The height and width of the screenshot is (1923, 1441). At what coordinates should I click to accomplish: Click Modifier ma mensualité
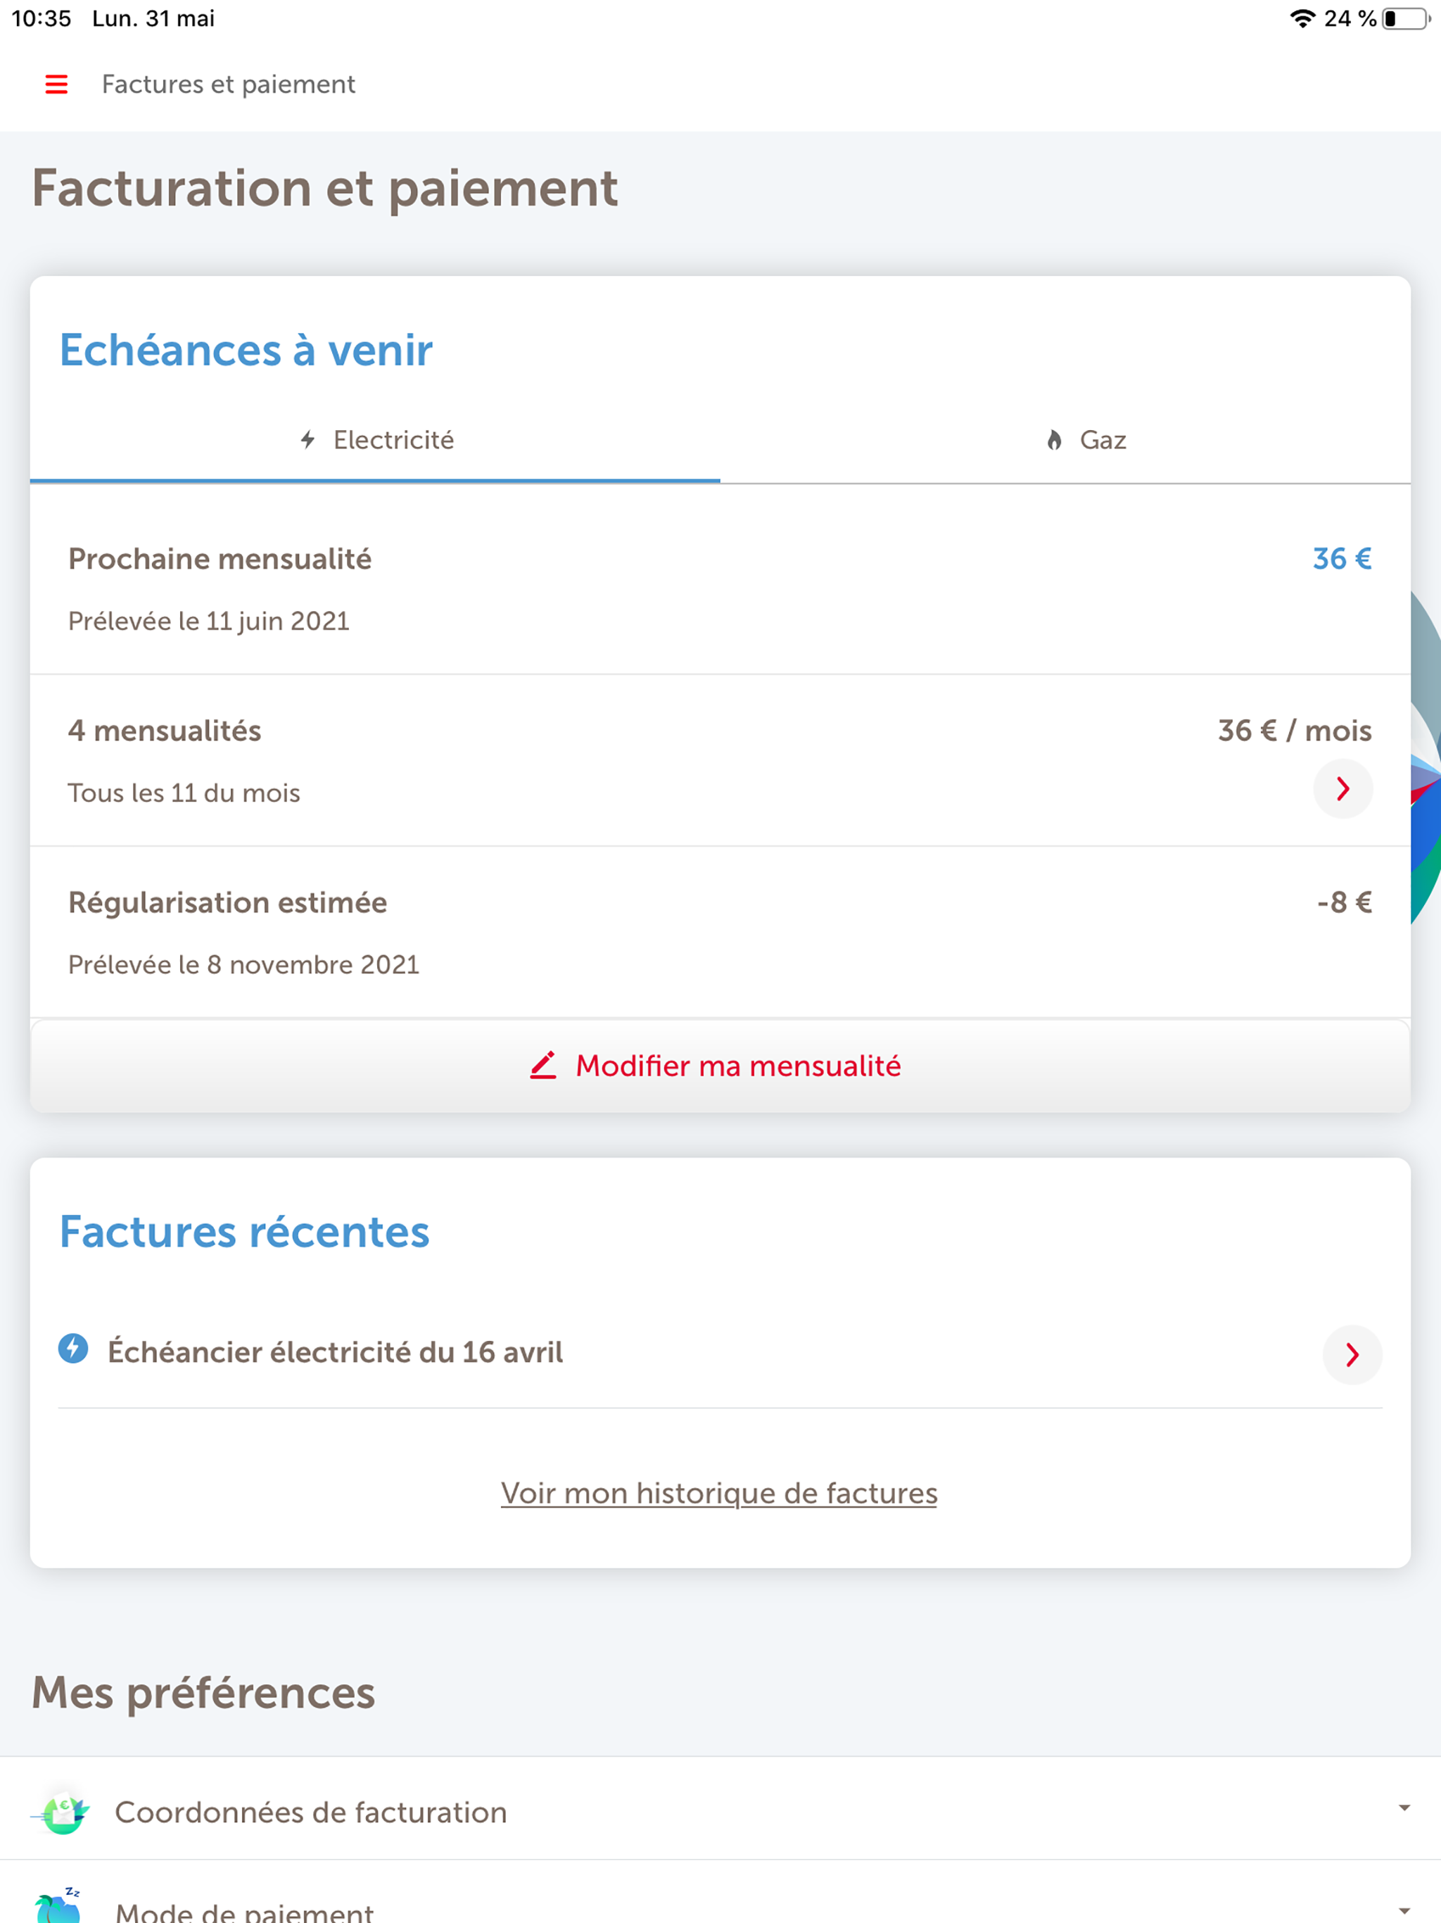[737, 1066]
